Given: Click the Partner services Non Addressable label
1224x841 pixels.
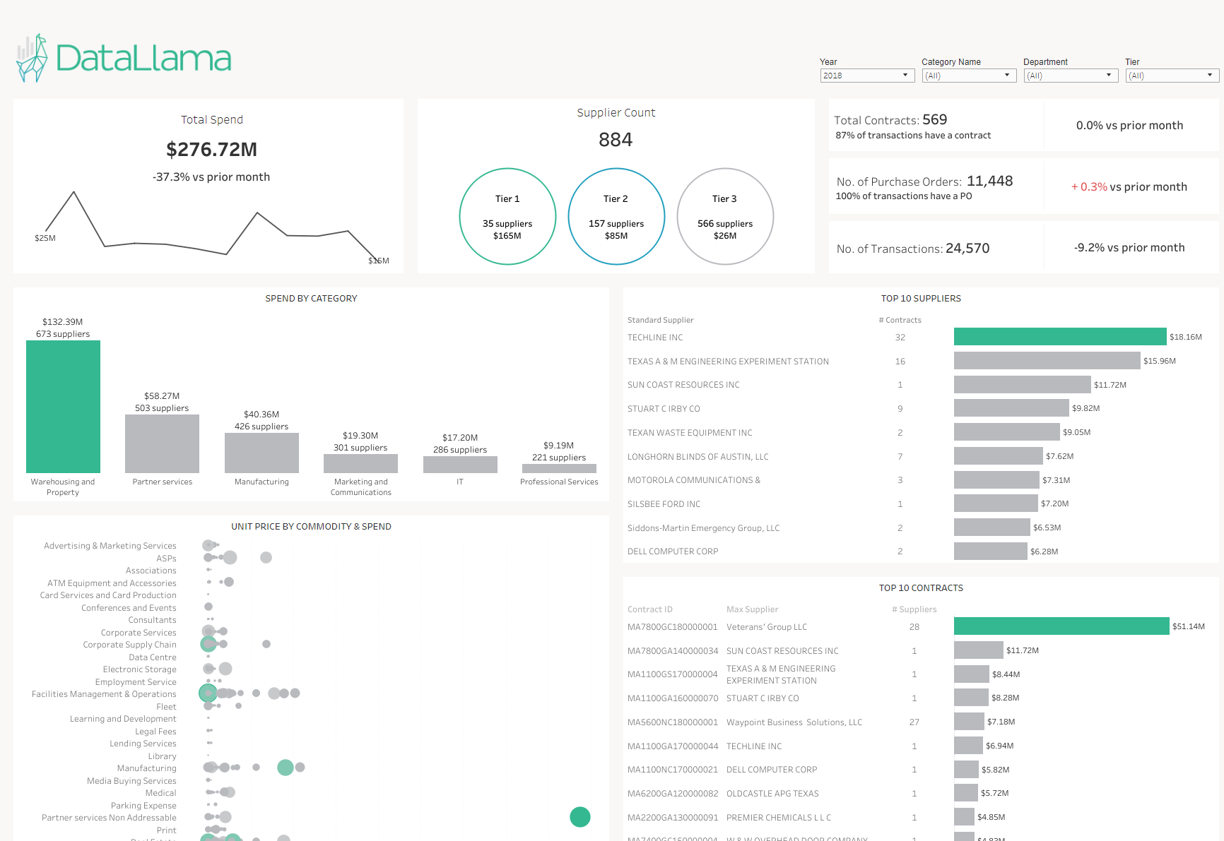Looking at the screenshot, I should coord(109,818).
